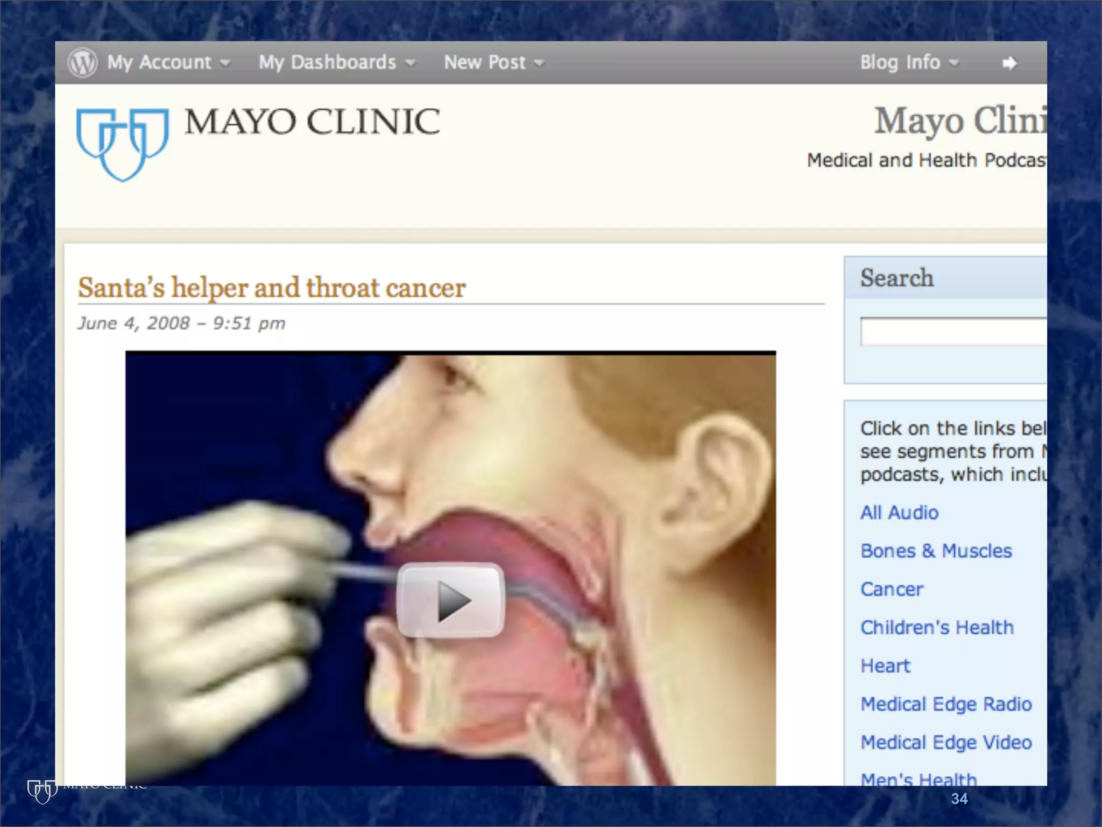Viewport: 1102px width, 827px height.
Task: Click the small Mayo Clinic footer logo
Action: [x=43, y=791]
